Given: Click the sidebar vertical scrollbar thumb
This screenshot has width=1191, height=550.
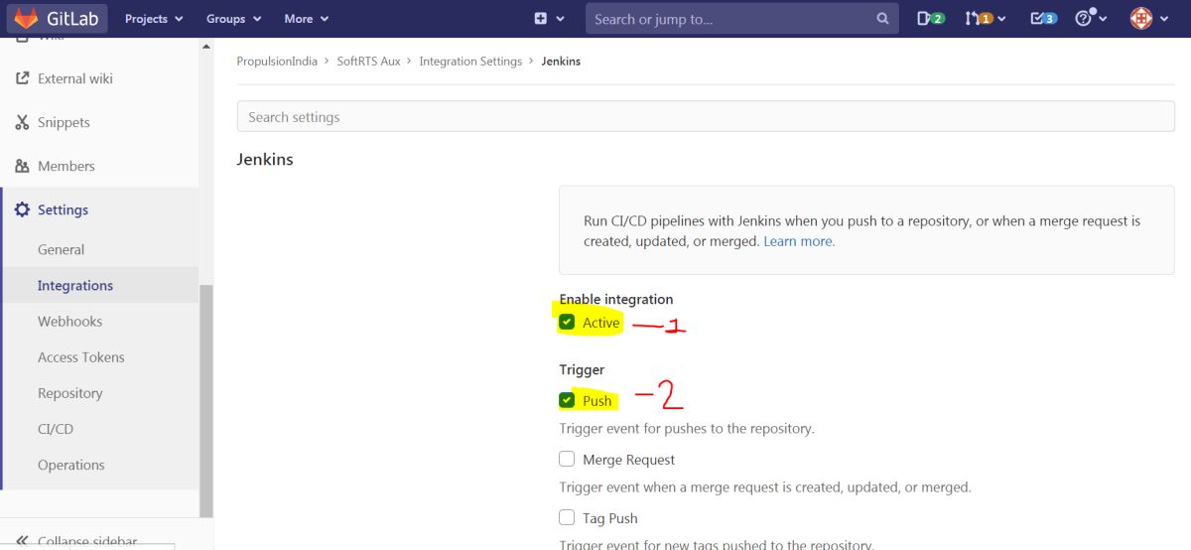Looking at the screenshot, I should [x=206, y=400].
